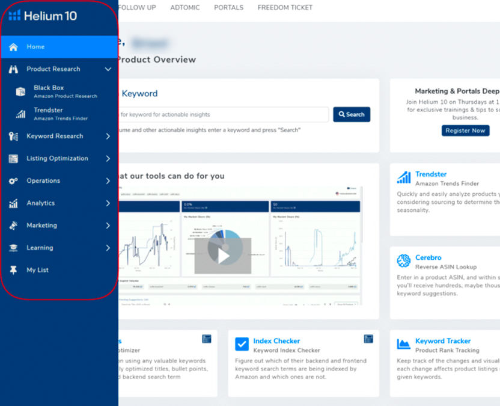Open the PORTALS top tab
The width and height of the screenshot is (500, 406).
pyautogui.click(x=228, y=7)
